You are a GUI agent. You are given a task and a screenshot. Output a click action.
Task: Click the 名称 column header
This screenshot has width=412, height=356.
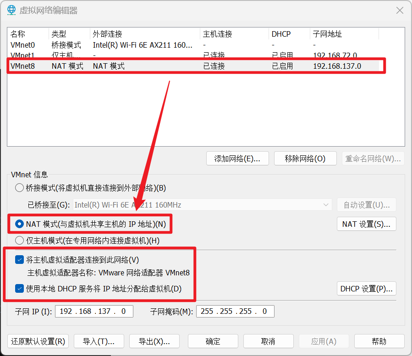(x=28, y=34)
